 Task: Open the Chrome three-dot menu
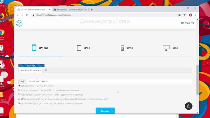(x=196, y=15)
